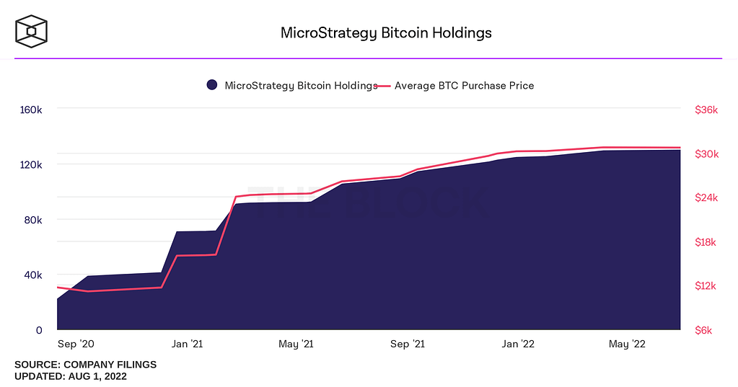The width and height of the screenshot is (738, 387).
Task: Toggle the MicroStrategy Bitcoin Holdings legend dot
Action: 212,85
